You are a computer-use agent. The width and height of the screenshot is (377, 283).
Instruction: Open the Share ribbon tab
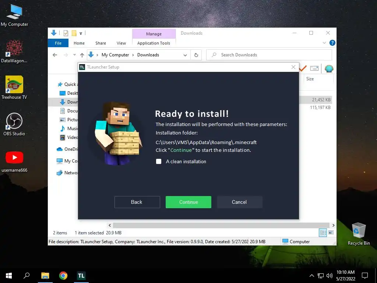point(101,43)
